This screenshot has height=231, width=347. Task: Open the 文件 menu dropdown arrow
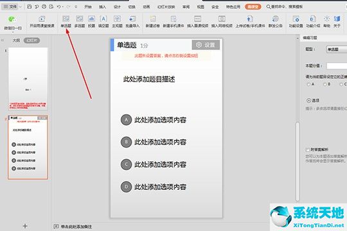pyautogui.click(x=20, y=7)
